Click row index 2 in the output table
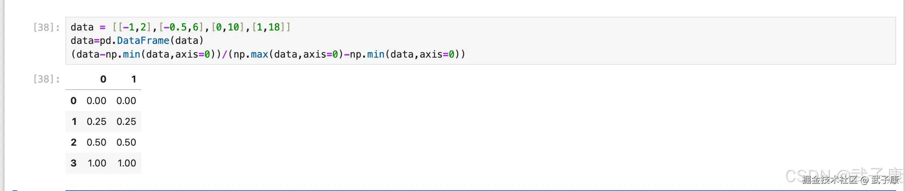The height and width of the screenshot is (191, 905). [74, 142]
